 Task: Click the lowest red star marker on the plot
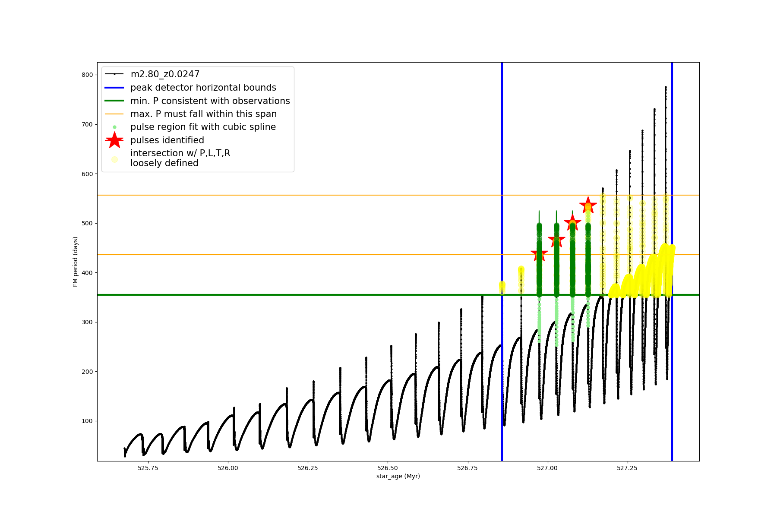pos(539,254)
